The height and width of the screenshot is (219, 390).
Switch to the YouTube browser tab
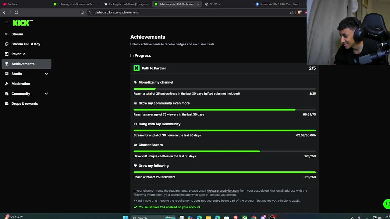click(x=25, y=4)
